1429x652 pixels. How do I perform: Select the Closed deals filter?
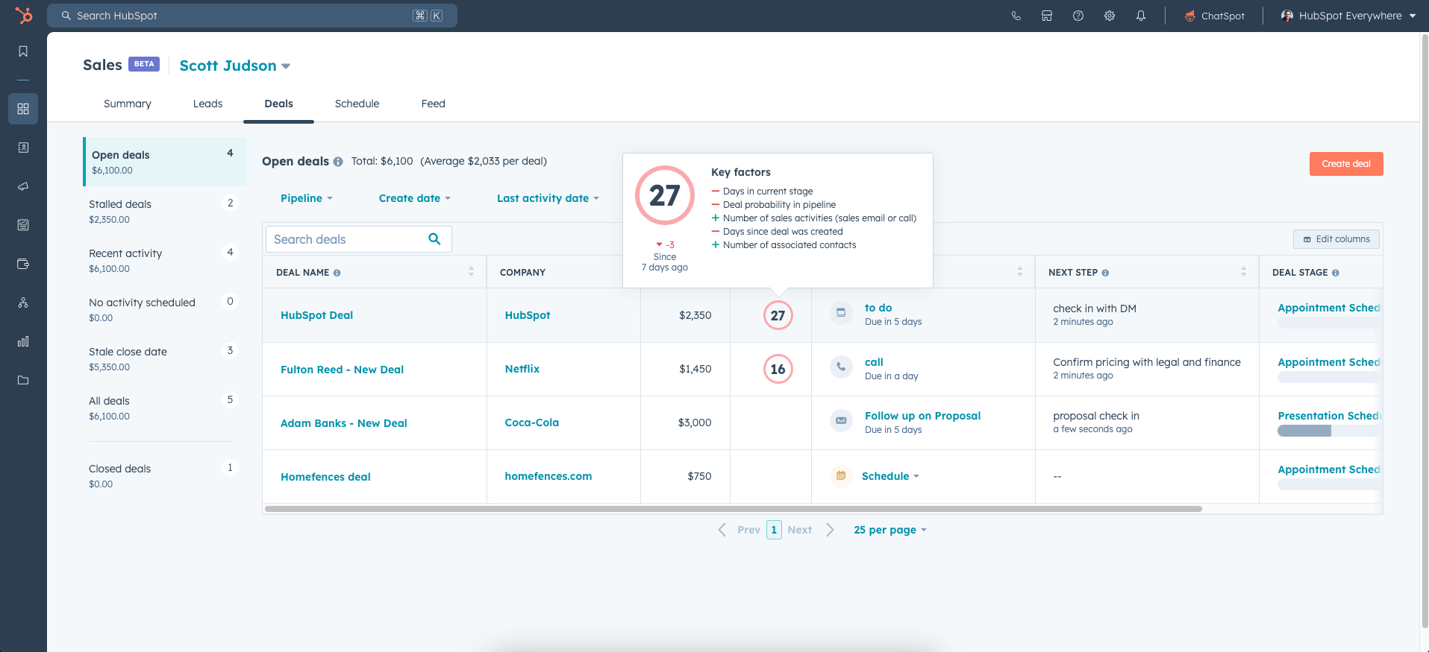[x=164, y=475]
